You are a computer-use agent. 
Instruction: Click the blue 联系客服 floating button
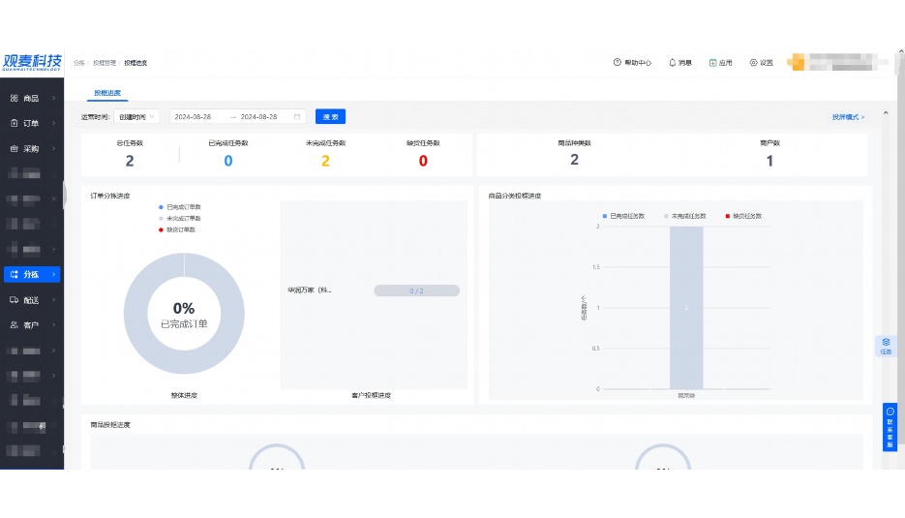pos(890,427)
